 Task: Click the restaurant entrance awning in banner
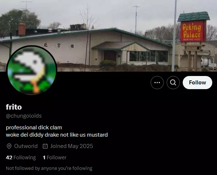120,46
